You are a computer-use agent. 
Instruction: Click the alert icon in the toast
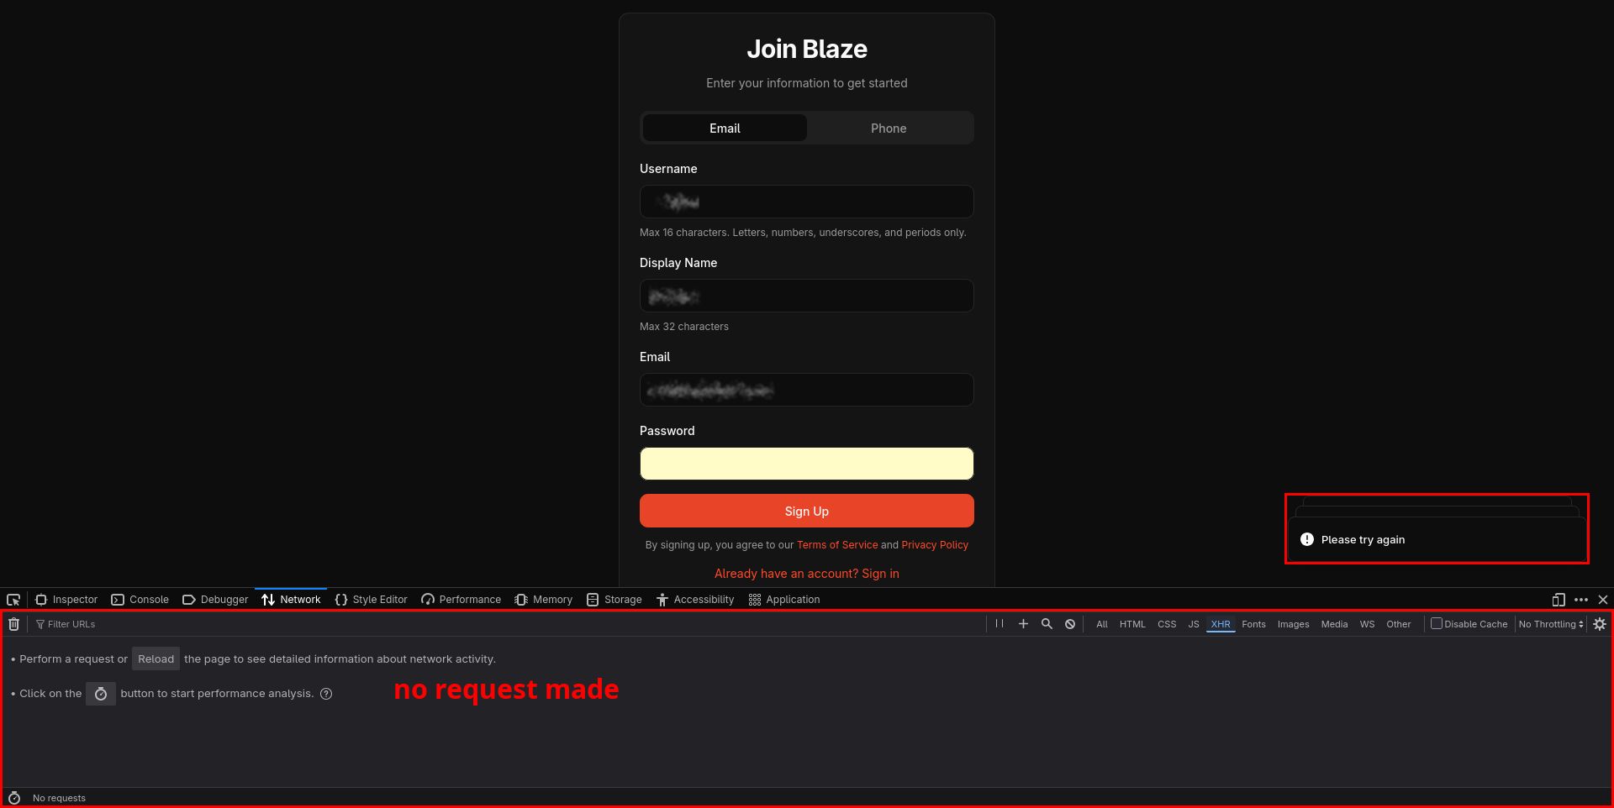click(1307, 539)
